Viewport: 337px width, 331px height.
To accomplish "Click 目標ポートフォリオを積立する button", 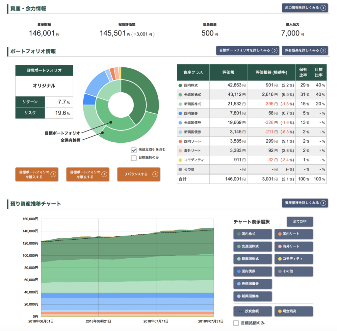I will tap(88, 174).
